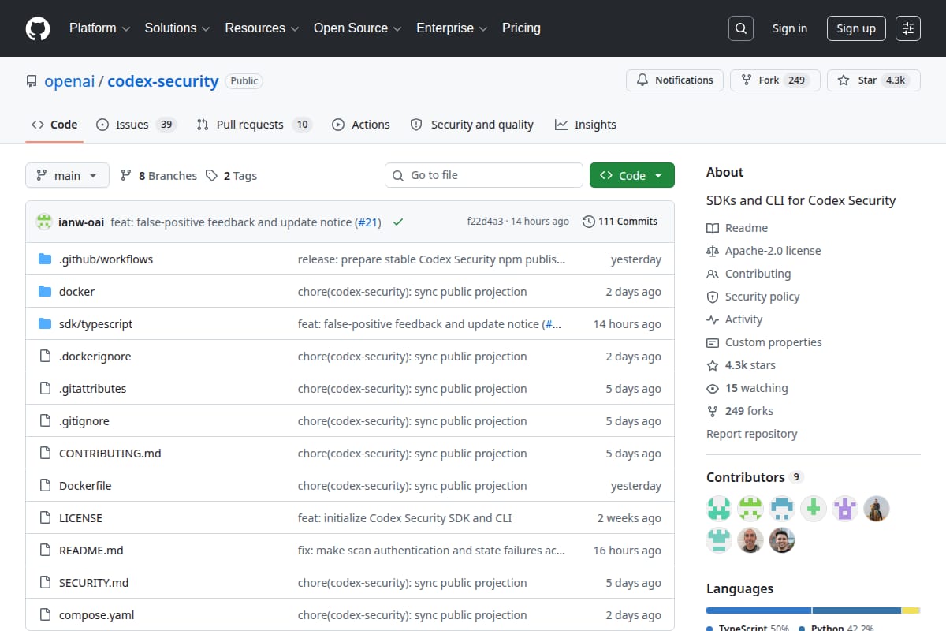Open the sdk/typescript folder
This screenshot has height=631, width=946.
coord(95,324)
